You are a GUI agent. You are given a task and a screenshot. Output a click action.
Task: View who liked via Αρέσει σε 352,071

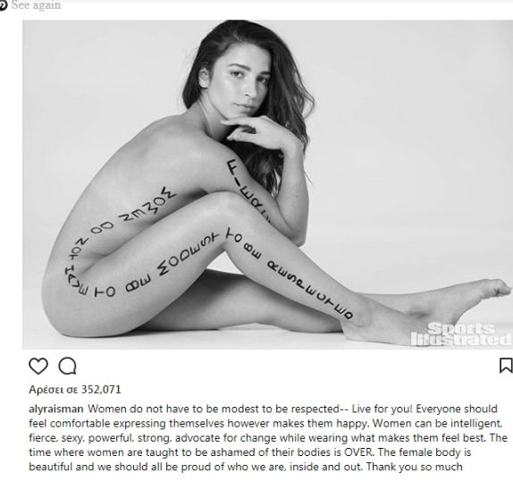pos(75,390)
